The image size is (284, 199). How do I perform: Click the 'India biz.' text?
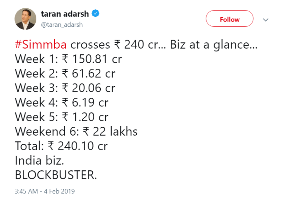click(x=39, y=160)
